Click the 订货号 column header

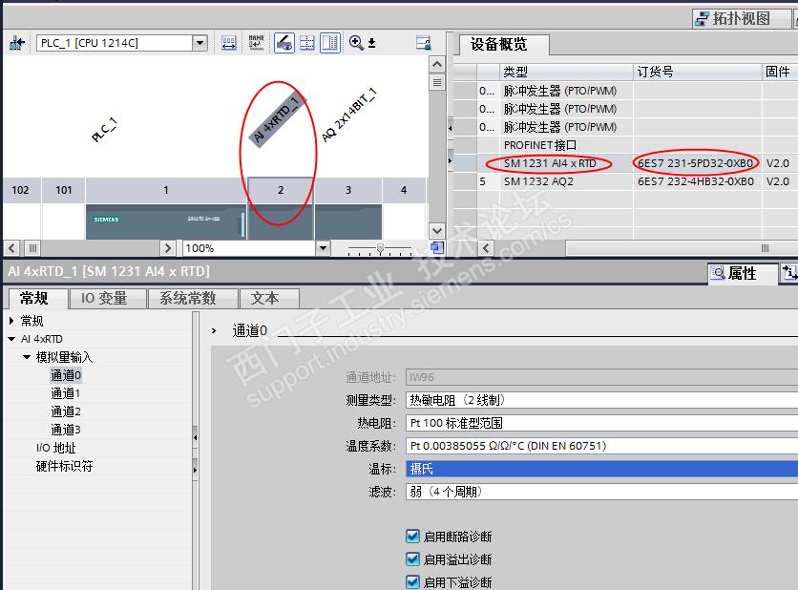click(x=697, y=72)
